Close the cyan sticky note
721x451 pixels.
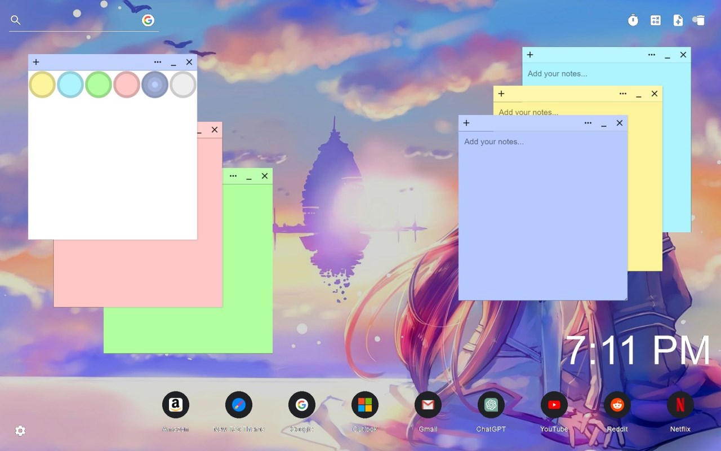tap(683, 55)
